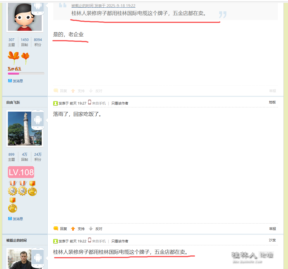The width and height of the screenshot is (288, 269).
Task: Open the monument avatar thumbnail of 自由飞跃
Action: tap(25, 129)
